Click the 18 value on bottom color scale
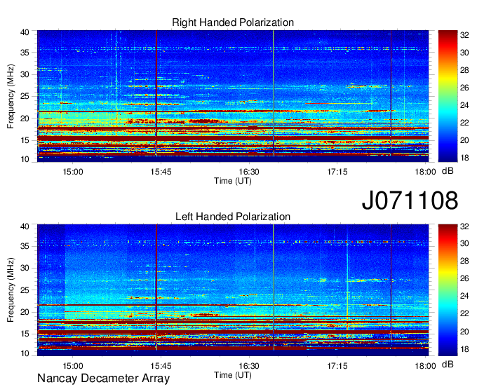 click(x=464, y=349)
